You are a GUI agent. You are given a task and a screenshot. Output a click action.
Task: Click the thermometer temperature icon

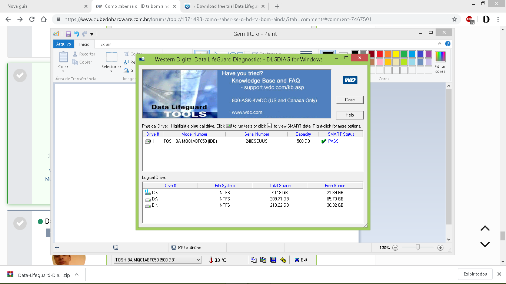(211, 260)
